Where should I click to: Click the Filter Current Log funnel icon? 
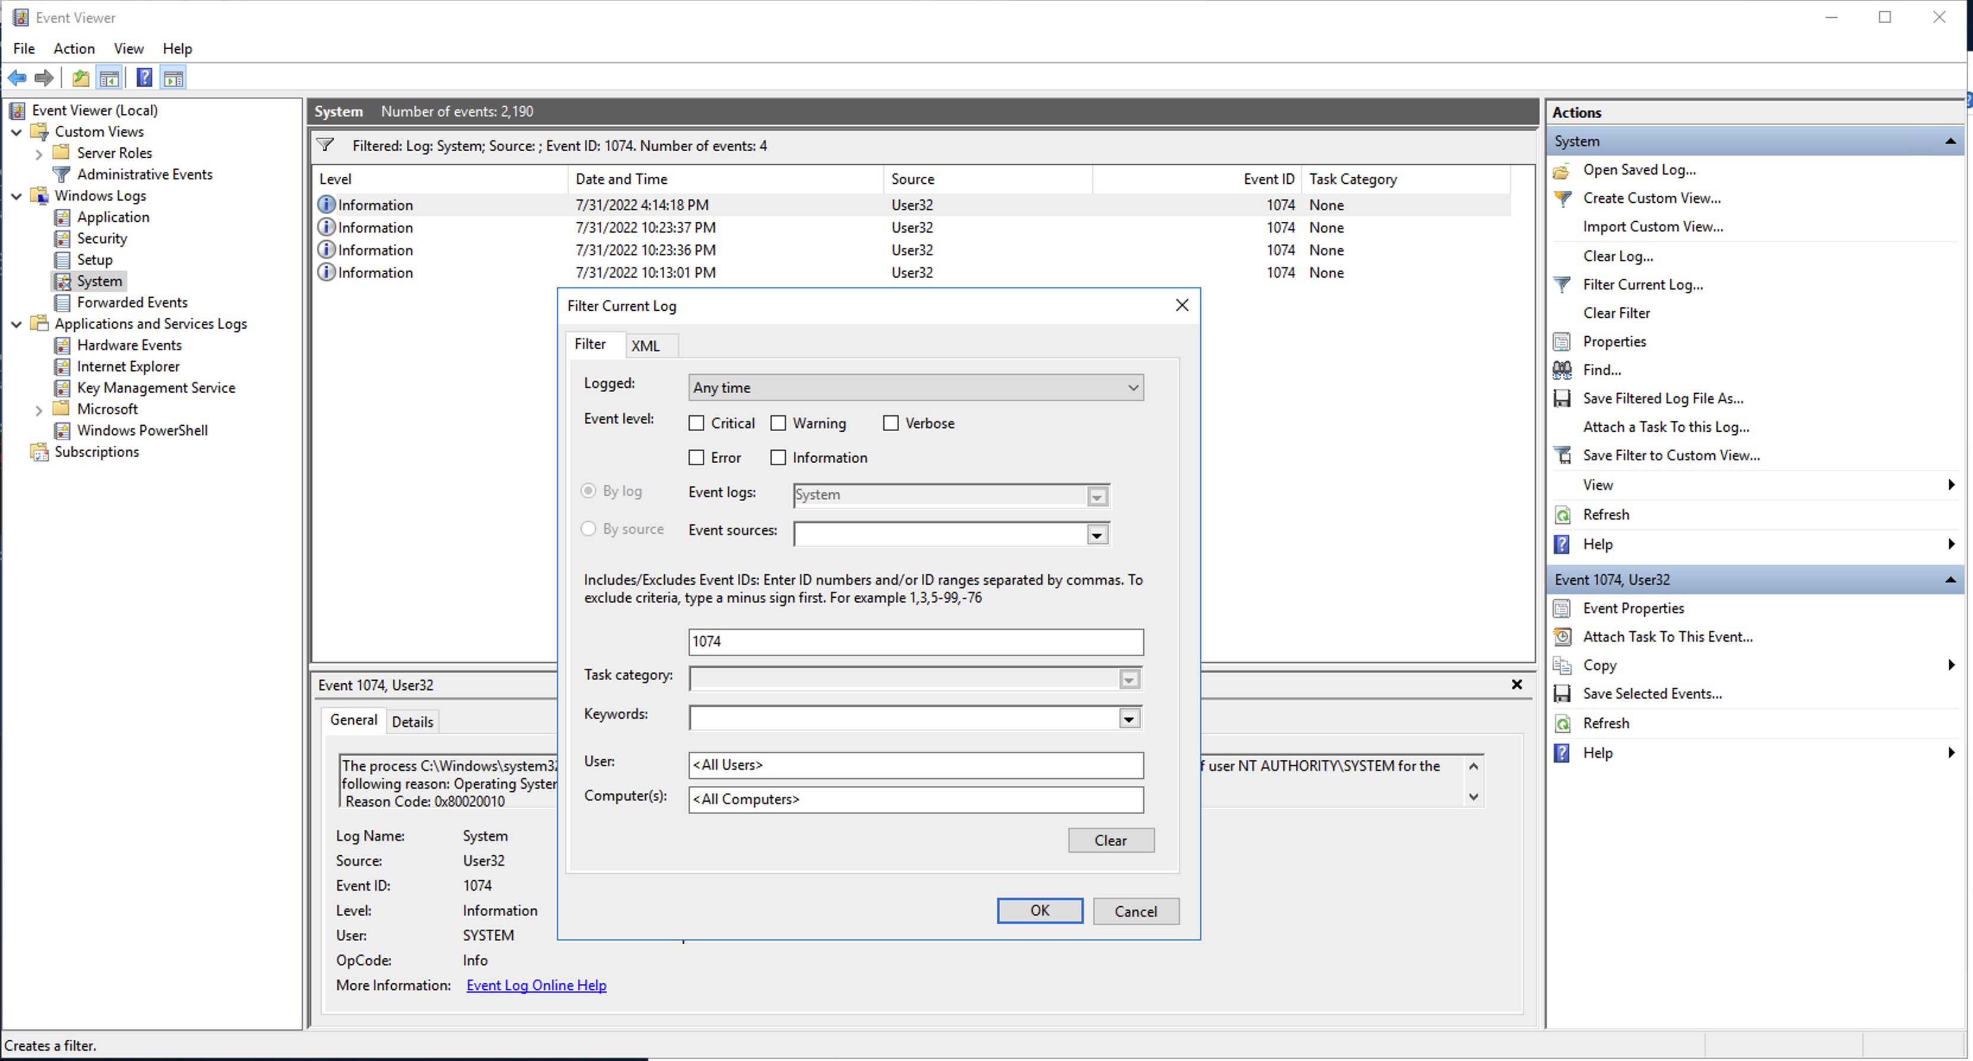tap(1562, 285)
